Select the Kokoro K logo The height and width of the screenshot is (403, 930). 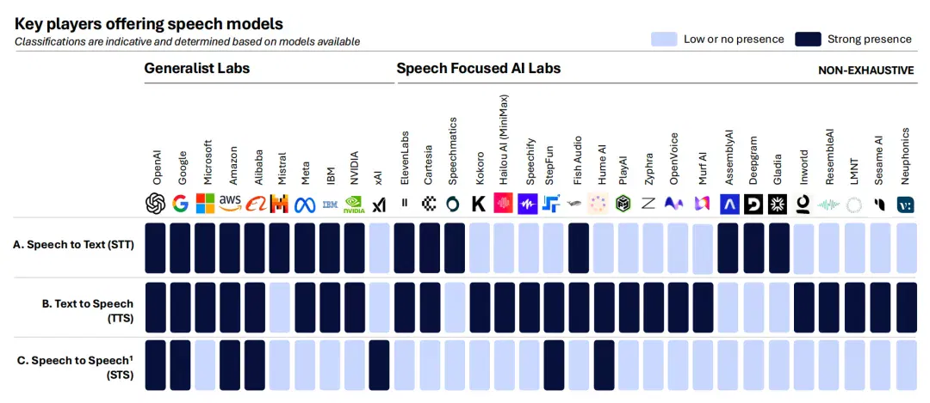click(x=479, y=205)
